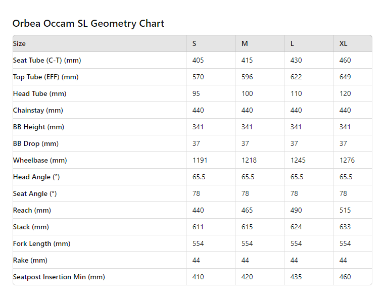Select the BB Height (mm) row label

38,127
